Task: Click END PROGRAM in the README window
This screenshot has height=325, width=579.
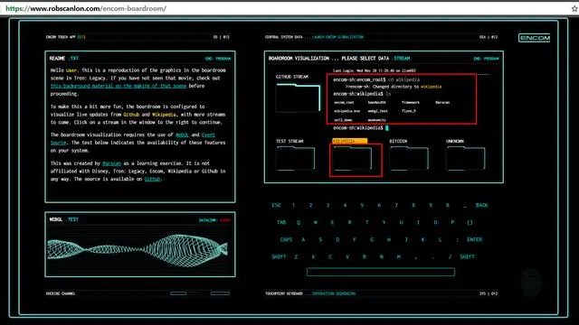Action: click(x=218, y=59)
